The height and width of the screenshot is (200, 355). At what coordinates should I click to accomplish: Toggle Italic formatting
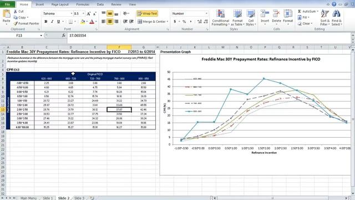coord(52,22)
